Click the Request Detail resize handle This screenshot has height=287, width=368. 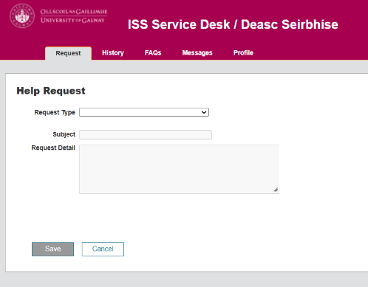pos(276,190)
